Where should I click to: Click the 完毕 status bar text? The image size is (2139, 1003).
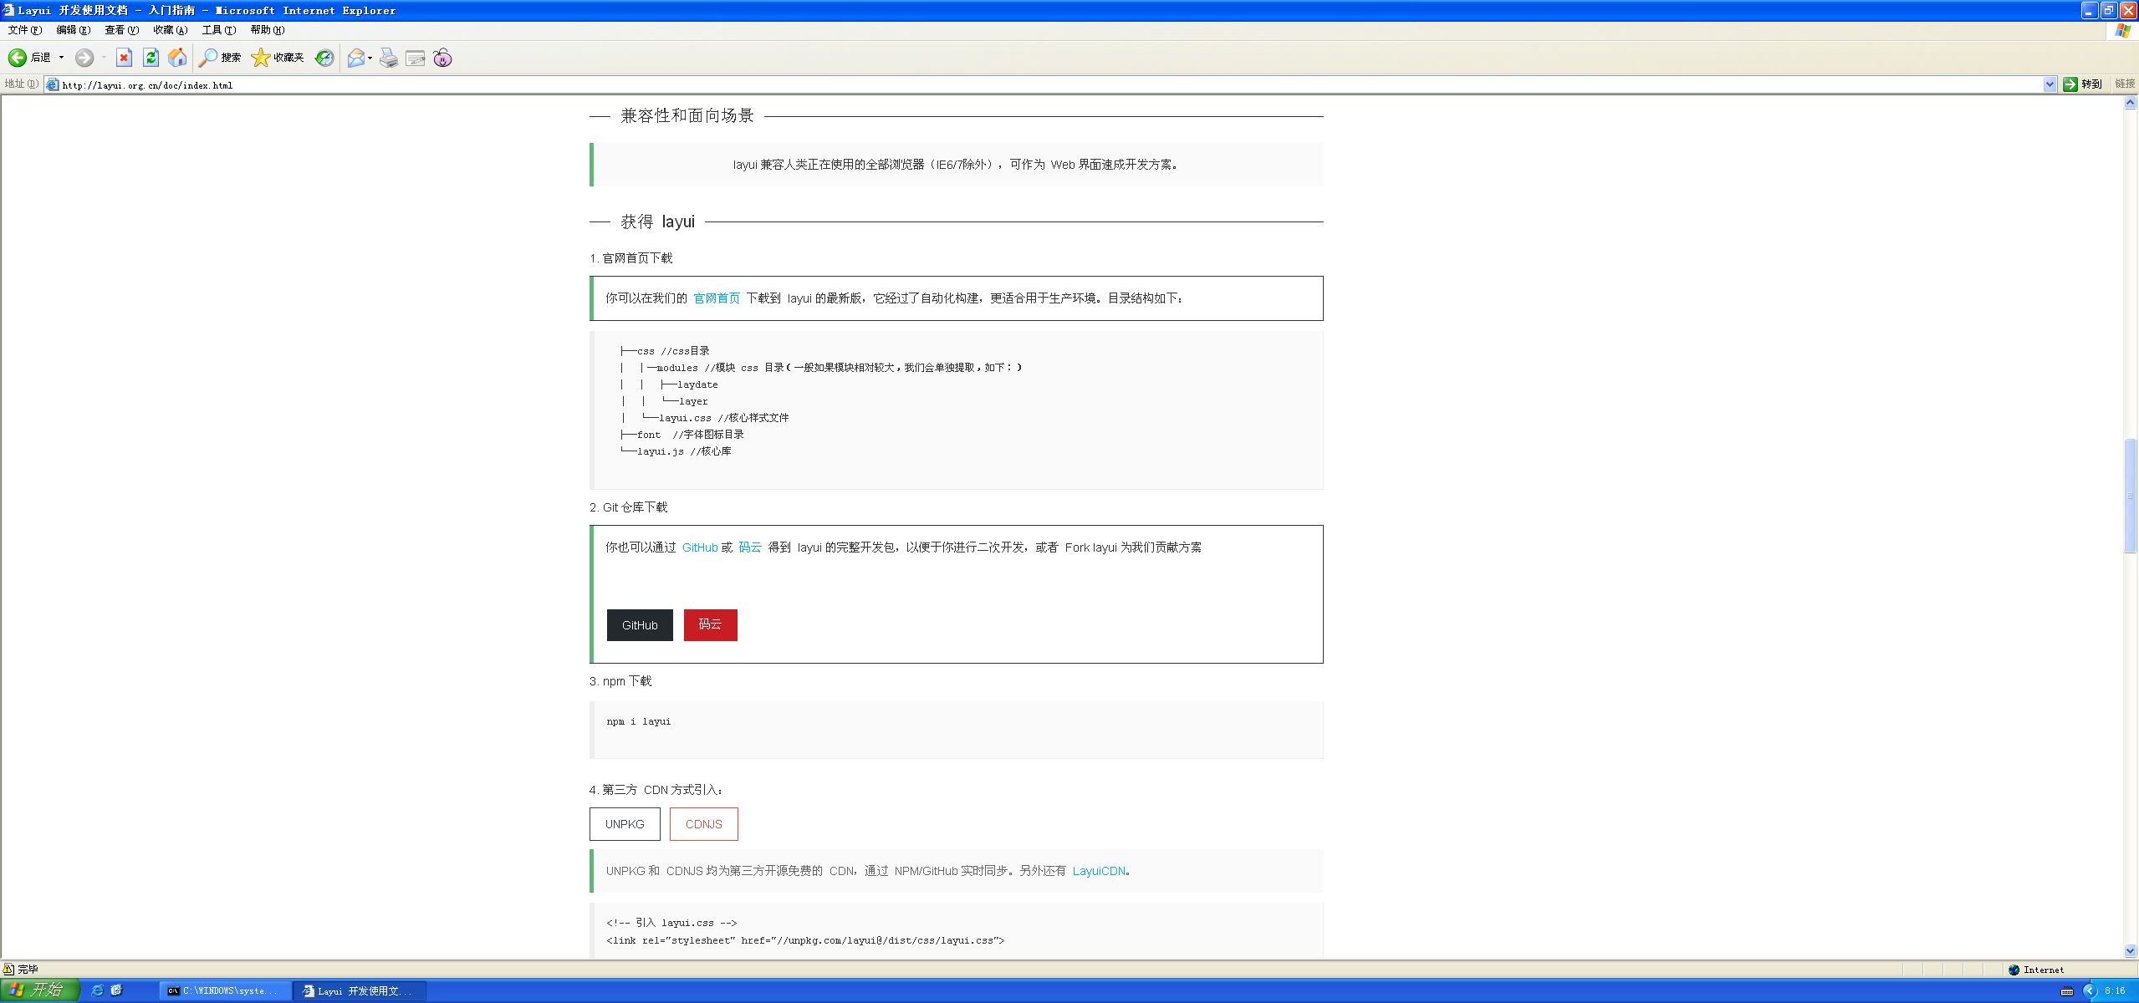coord(28,970)
